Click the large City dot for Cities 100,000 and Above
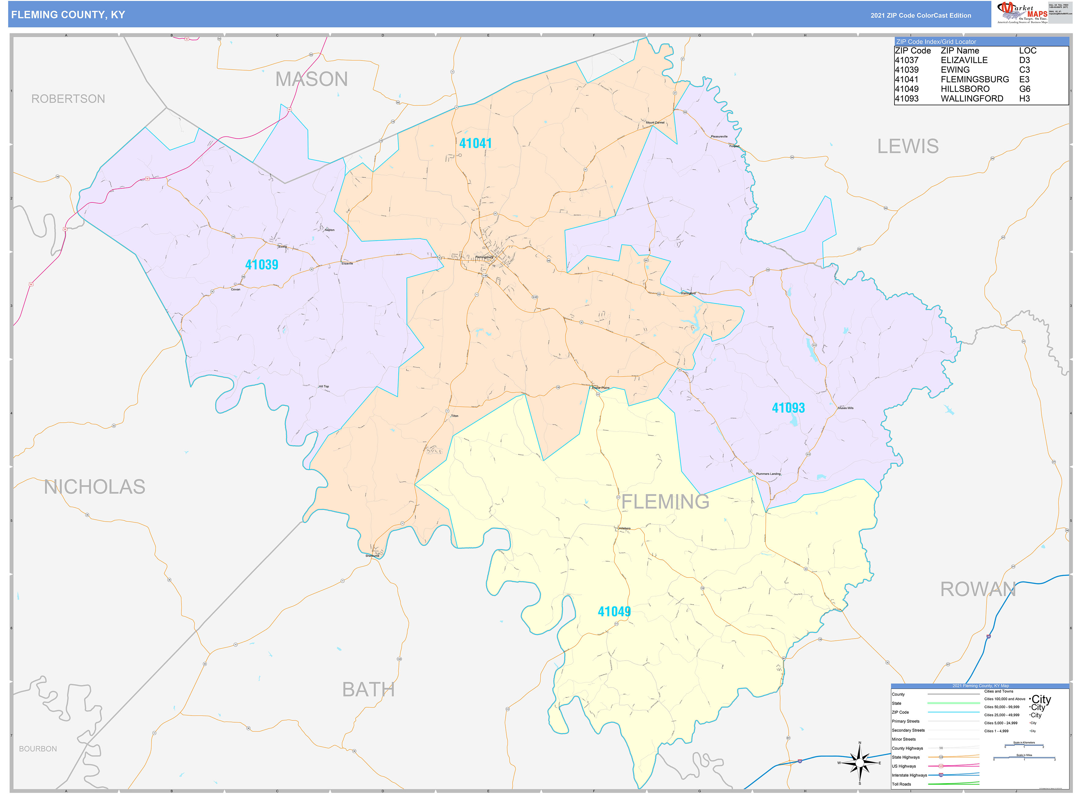 click(x=1030, y=698)
